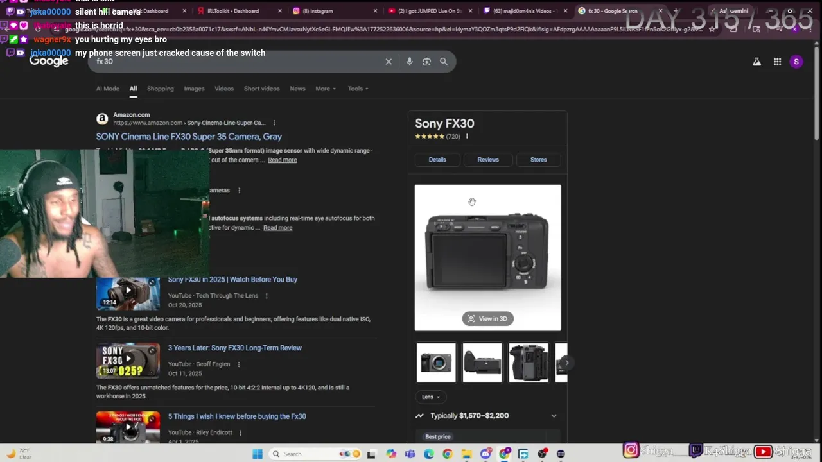This screenshot has width=822, height=462.
Task: Open the Google account avatar
Action: (796, 62)
